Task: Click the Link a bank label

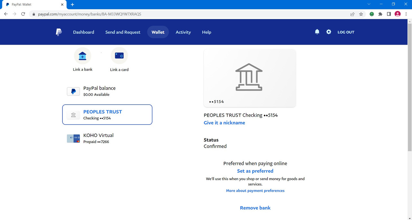Action: point(83,69)
